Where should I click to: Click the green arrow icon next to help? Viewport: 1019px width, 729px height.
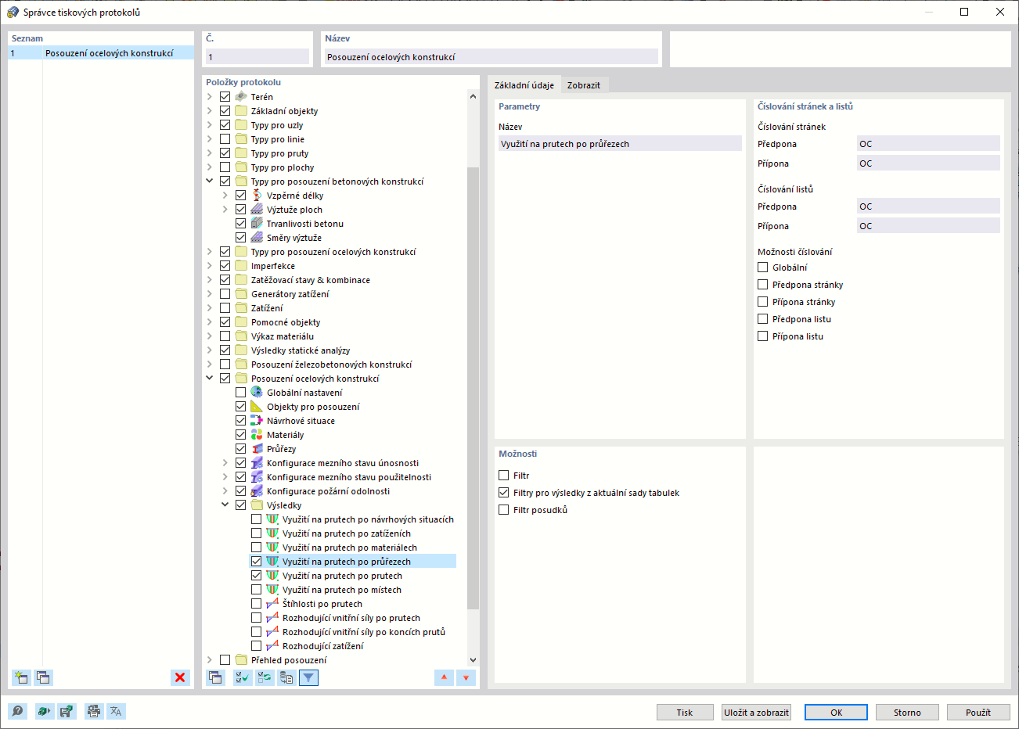click(x=45, y=711)
